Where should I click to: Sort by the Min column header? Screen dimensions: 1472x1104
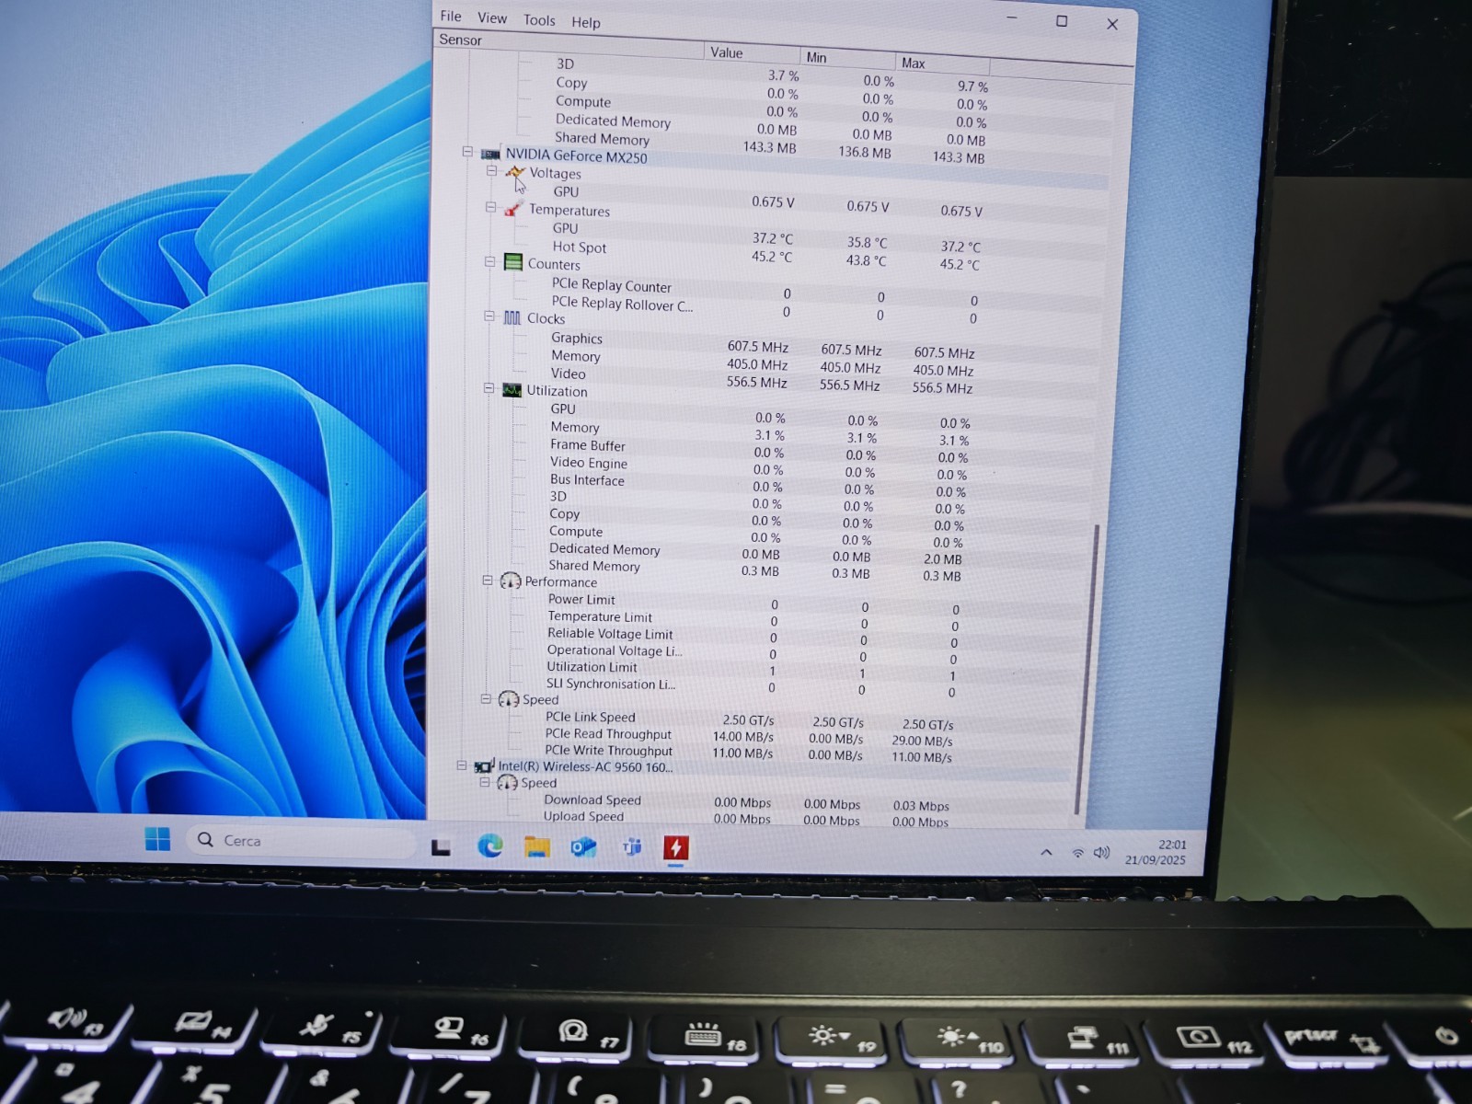pyautogui.click(x=849, y=59)
